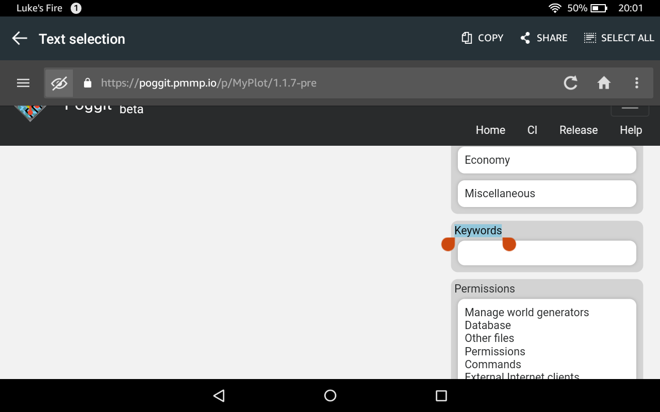Tap the 'Database' permission entry
Image resolution: width=660 pixels, height=412 pixels.
point(488,325)
